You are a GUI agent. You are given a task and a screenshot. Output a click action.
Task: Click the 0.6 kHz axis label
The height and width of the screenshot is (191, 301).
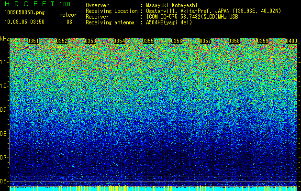pos(4,181)
